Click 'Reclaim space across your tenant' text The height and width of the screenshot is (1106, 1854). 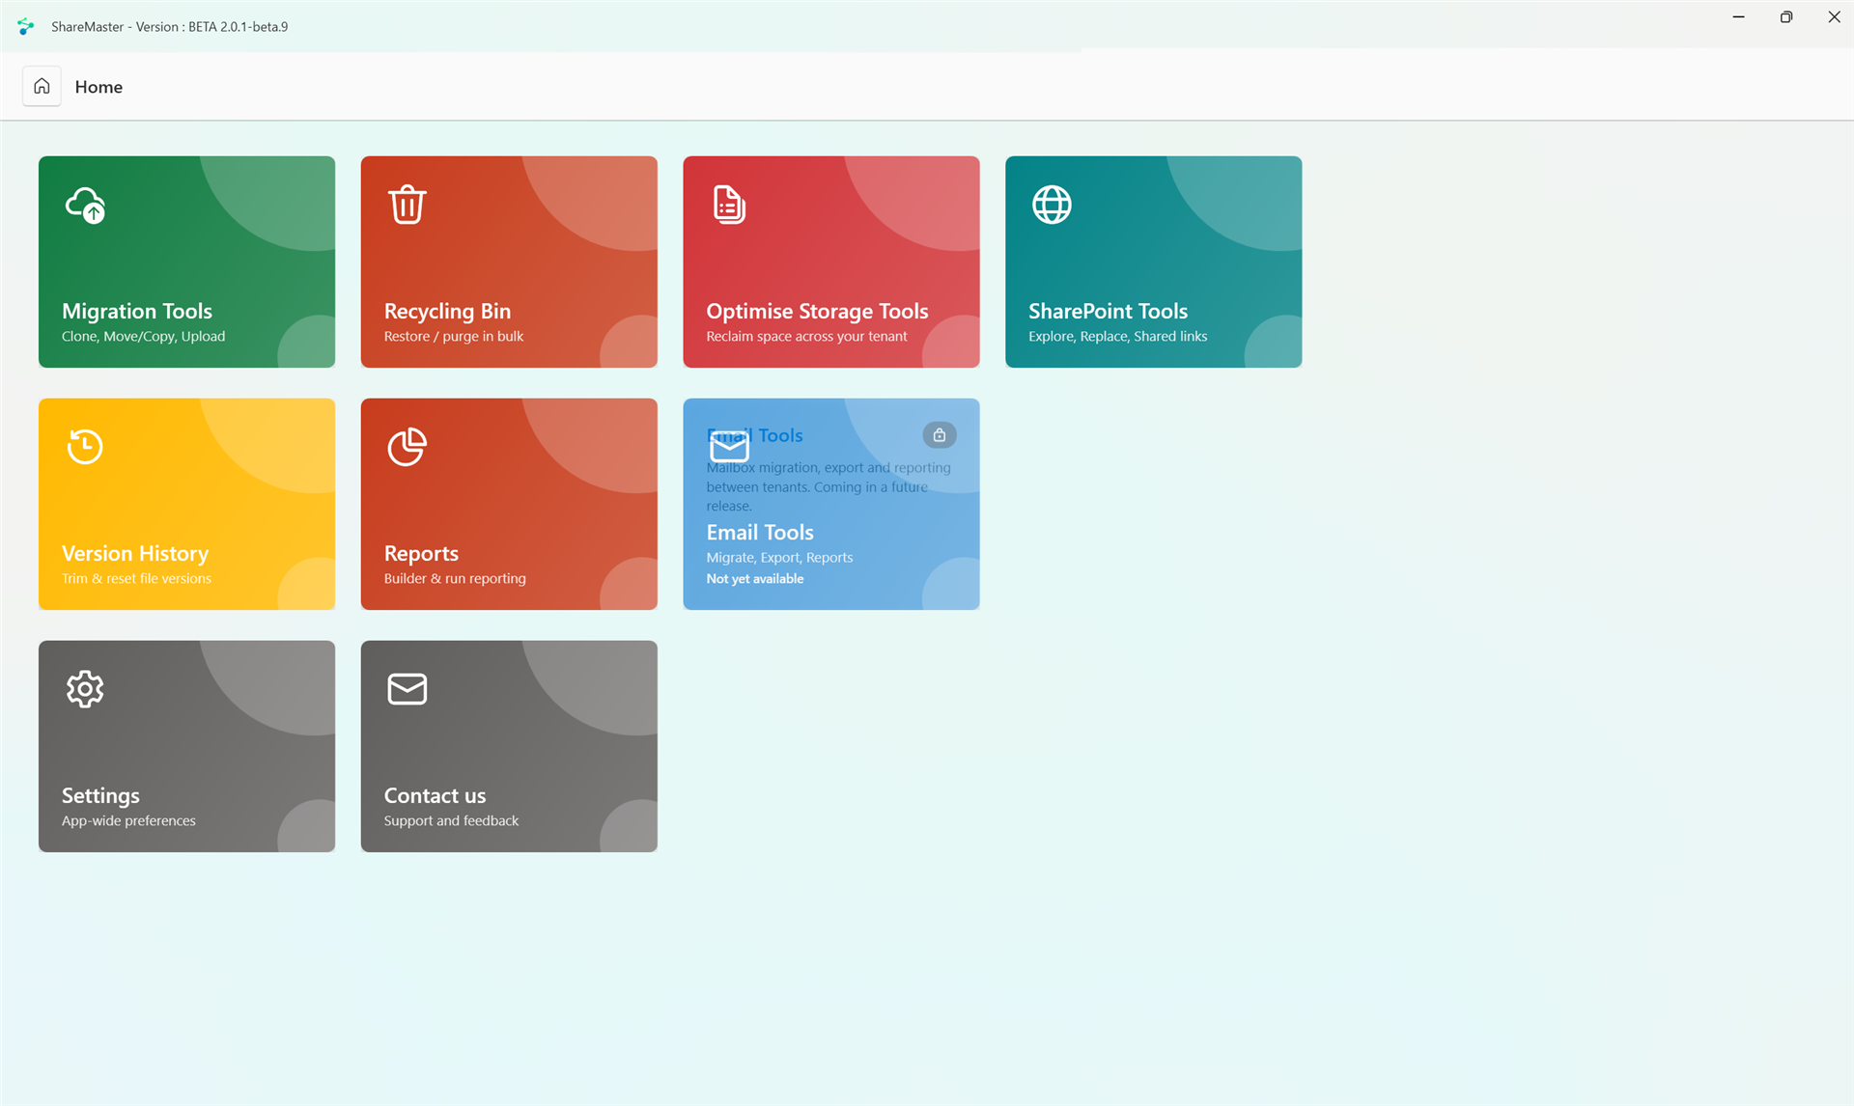tap(806, 336)
